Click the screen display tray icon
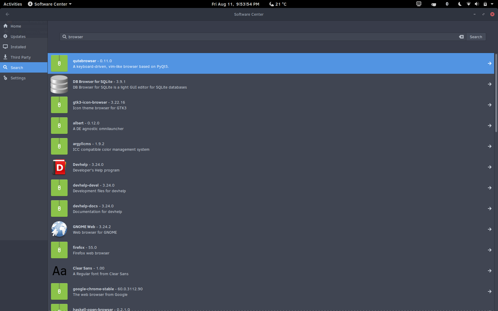The image size is (498, 311). point(419,4)
